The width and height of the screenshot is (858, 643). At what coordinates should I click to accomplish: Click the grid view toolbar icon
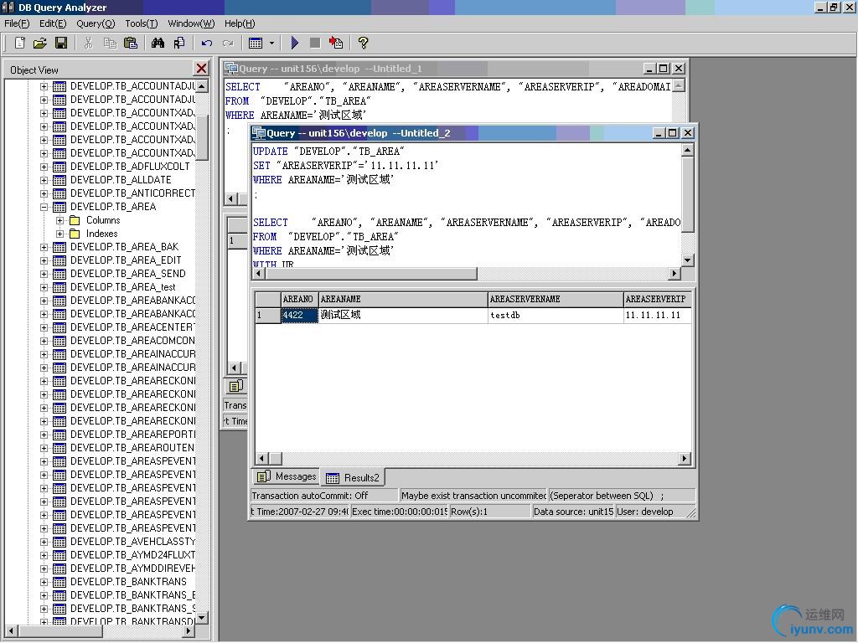(x=256, y=43)
